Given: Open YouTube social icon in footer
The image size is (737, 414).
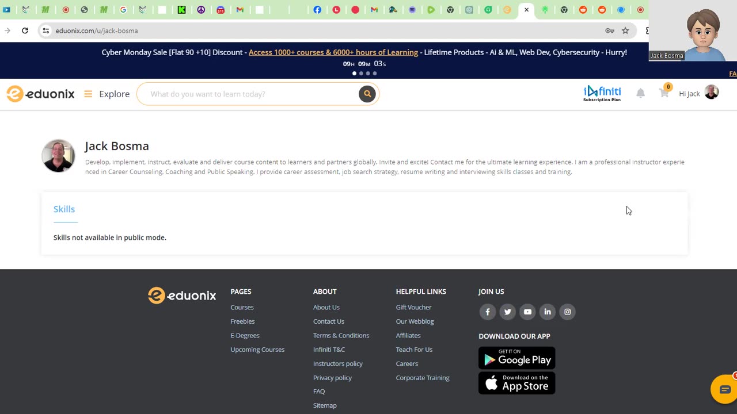Looking at the screenshot, I should click(x=527, y=312).
